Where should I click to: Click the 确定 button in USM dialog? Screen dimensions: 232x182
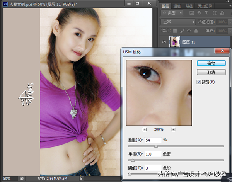coord(211,63)
